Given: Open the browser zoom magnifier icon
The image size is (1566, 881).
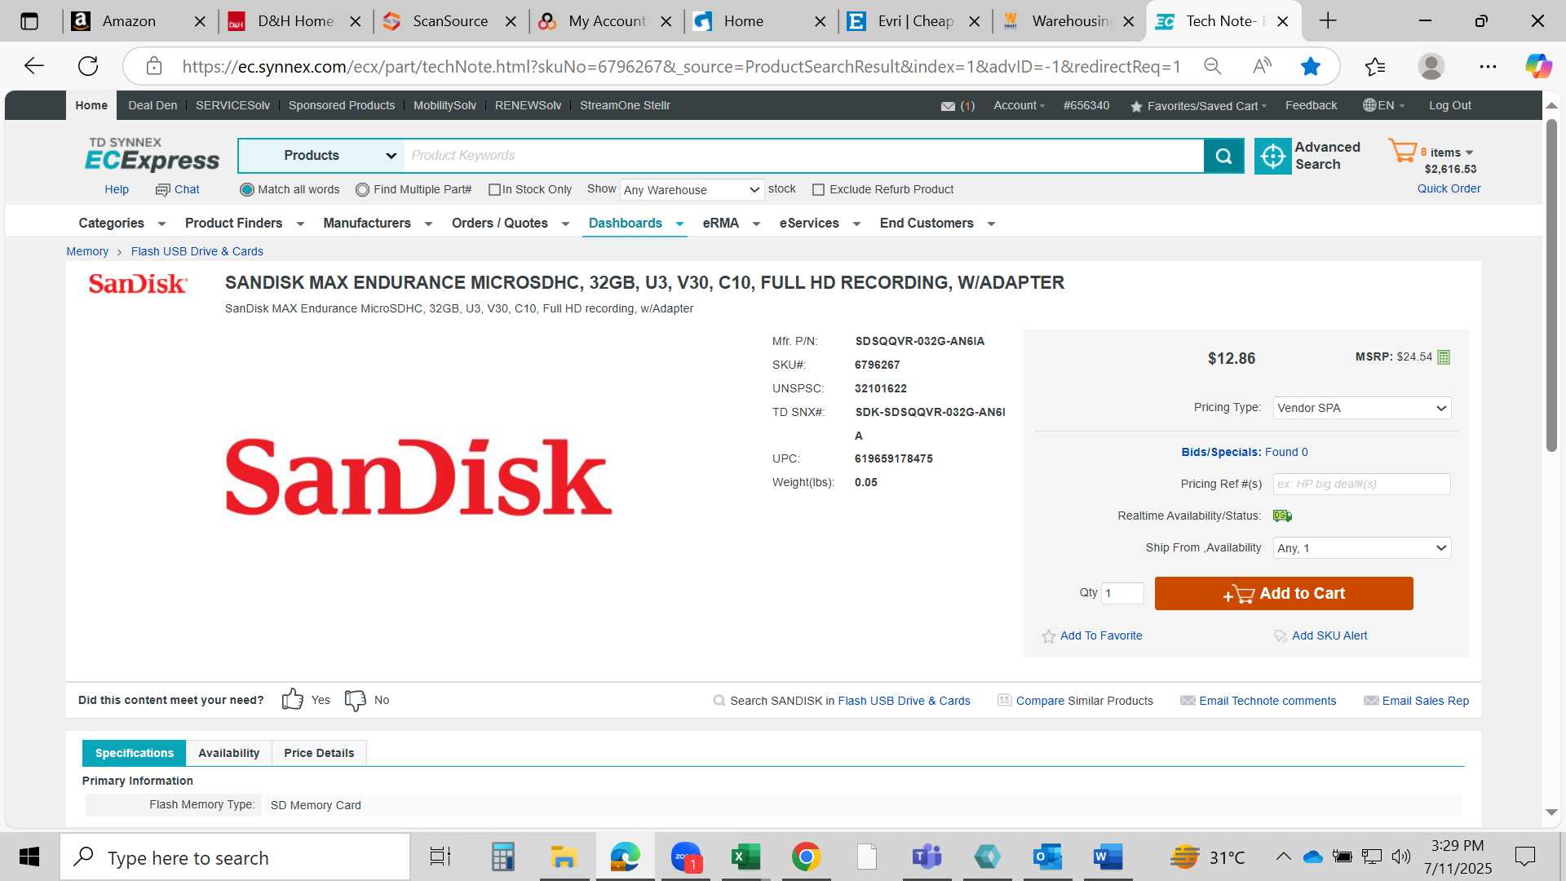Looking at the screenshot, I should [1213, 66].
